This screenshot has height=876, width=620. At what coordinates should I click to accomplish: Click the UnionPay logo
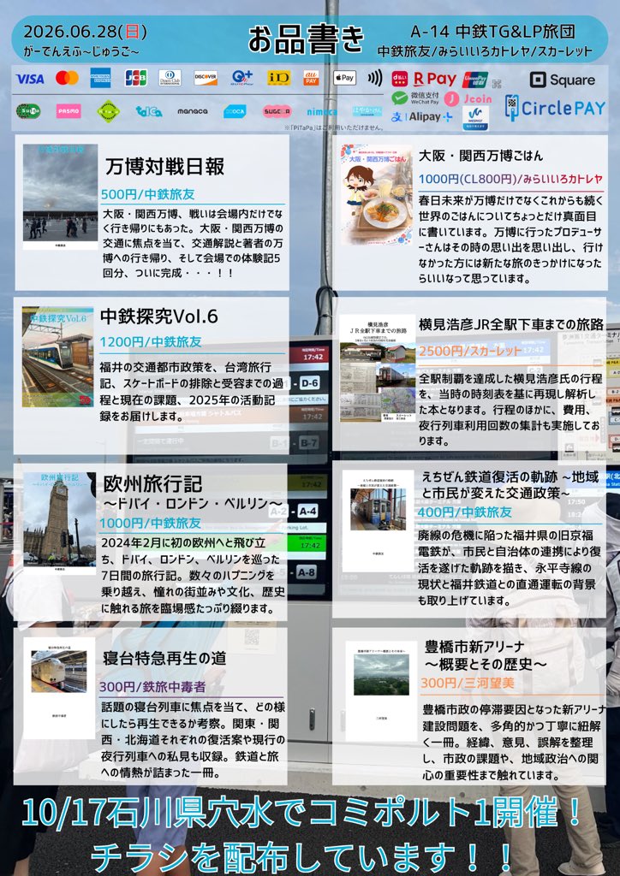[x=475, y=80]
